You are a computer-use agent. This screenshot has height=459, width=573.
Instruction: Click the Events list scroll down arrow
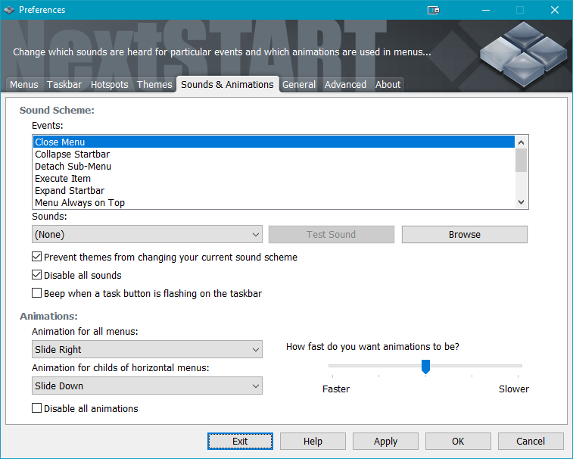click(521, 202)
